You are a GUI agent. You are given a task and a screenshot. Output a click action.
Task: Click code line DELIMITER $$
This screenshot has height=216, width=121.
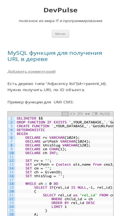(x=30, y=118)
